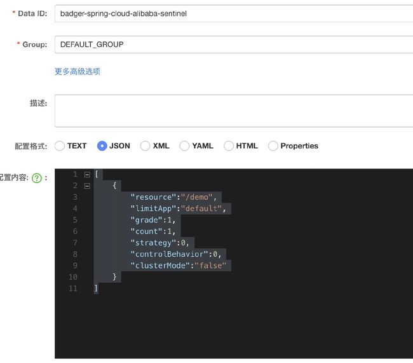Image resolution: width=413 pixels, height=363 pixels.
Task: Place cursor on the "resource" line in editor
Action: (x=173, y=197)
